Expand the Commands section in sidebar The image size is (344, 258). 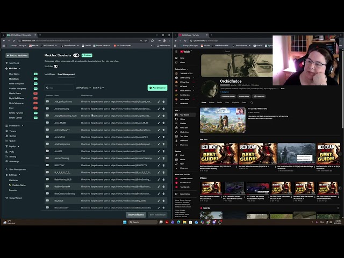(x=23, y=126)
